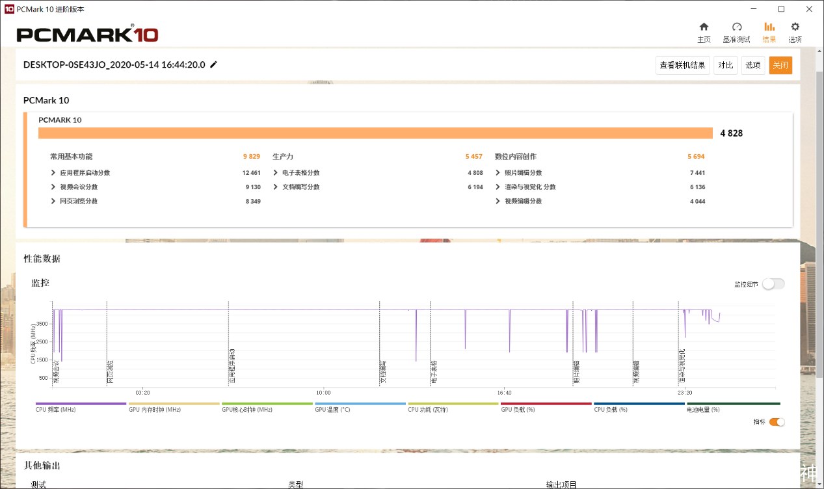The height and width of the screenshot is (489, 824).
Task: Select the GPU 温度 (°C) legend item
Action: (360, 407)
